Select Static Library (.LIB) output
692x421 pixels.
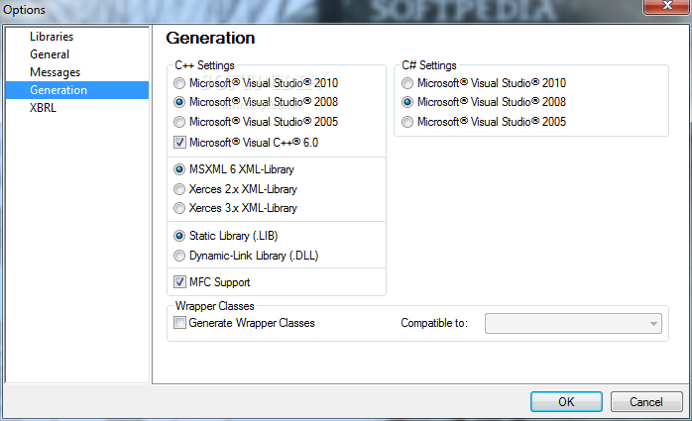[179, 236]
